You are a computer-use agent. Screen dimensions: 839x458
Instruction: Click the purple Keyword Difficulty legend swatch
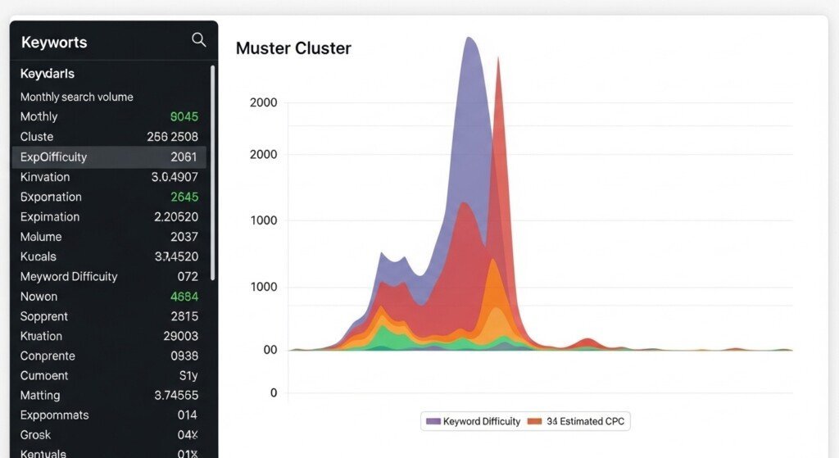(x=433, y=421)
